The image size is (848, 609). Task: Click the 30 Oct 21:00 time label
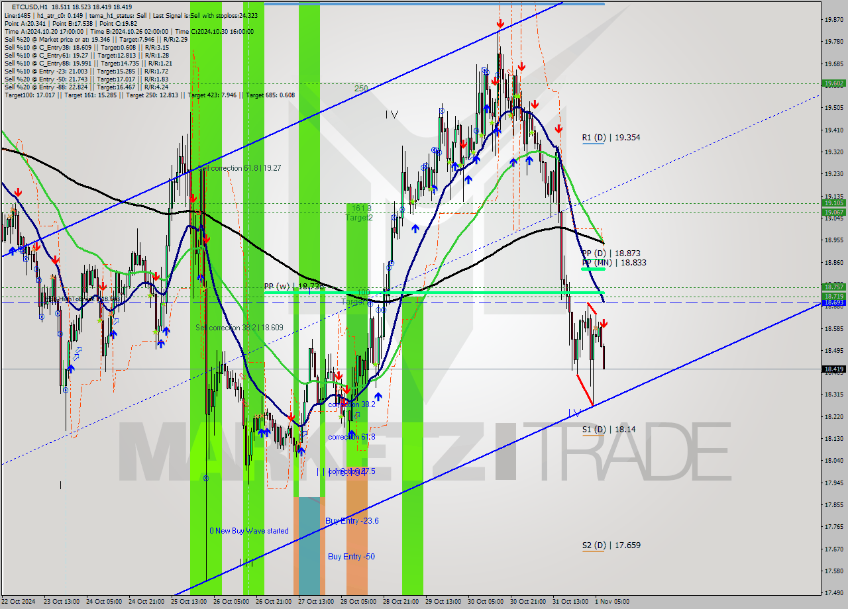(x=529, y=602)
